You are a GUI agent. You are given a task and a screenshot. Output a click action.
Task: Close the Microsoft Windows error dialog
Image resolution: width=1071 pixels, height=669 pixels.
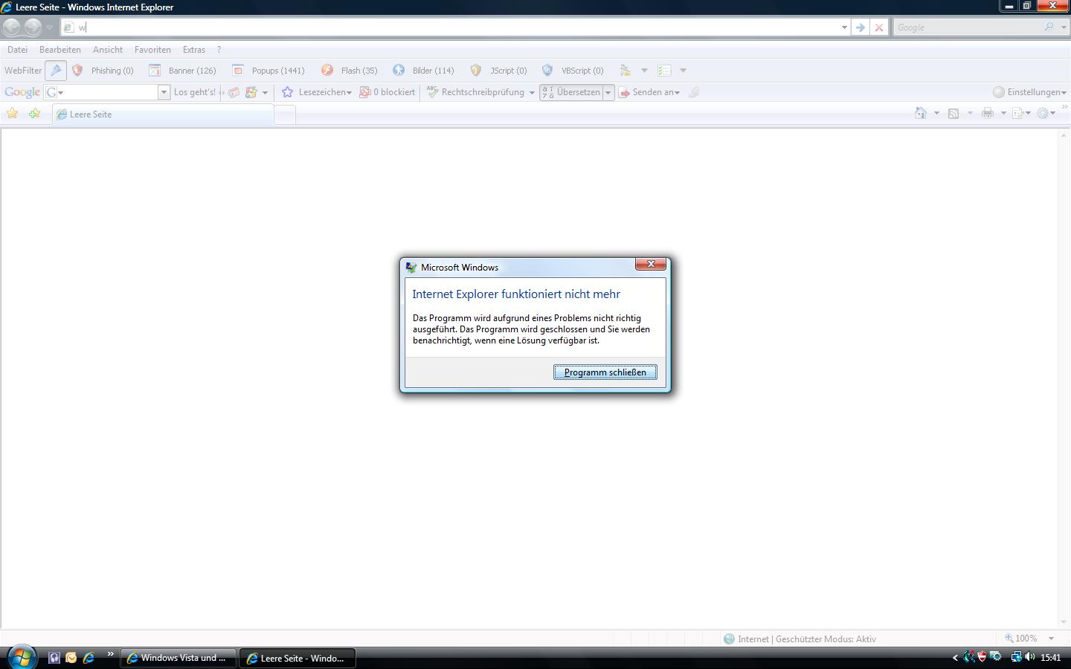(650, 265)
